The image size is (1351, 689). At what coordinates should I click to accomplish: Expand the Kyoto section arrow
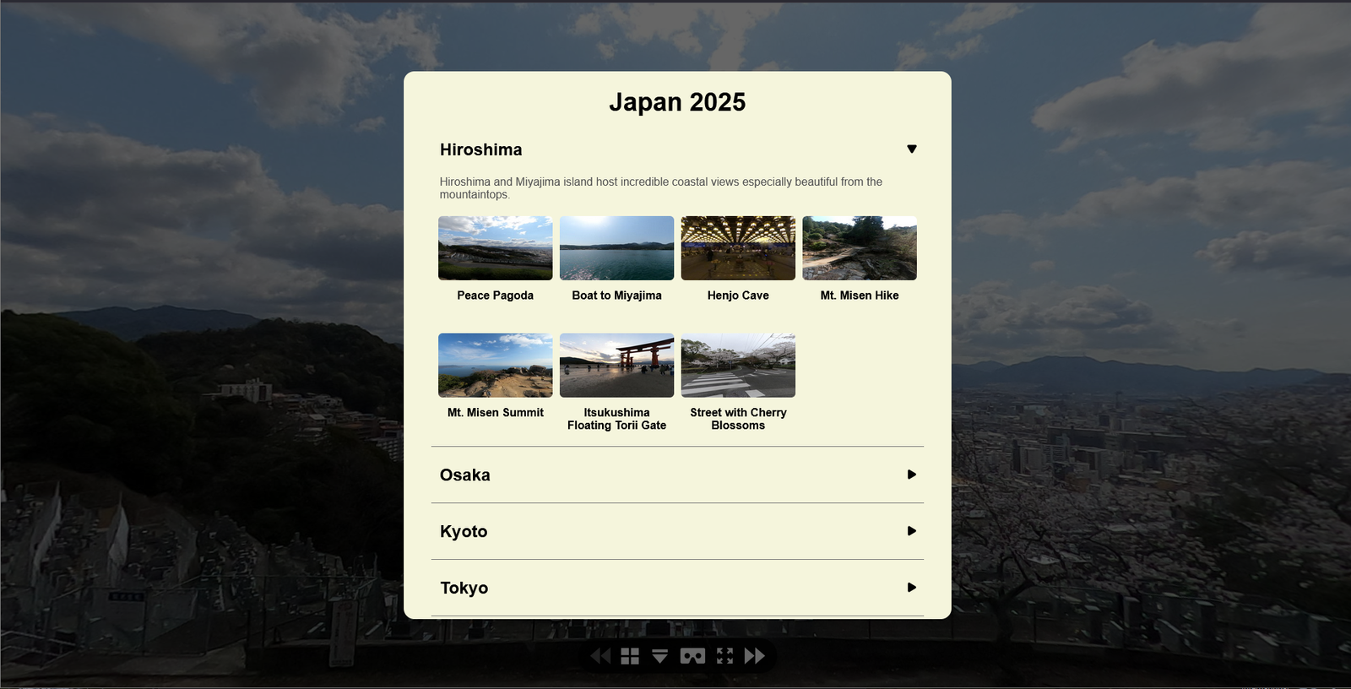[x=911, y=531]
